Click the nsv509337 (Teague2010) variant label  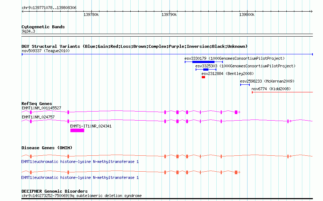[46, 51]
